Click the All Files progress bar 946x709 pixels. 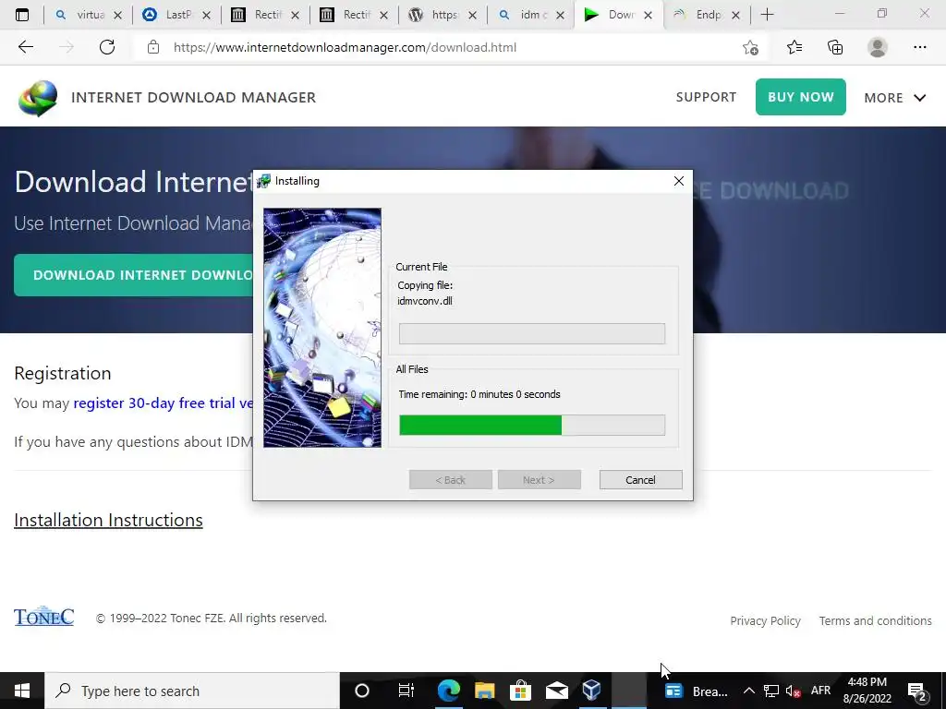point(532,425)
